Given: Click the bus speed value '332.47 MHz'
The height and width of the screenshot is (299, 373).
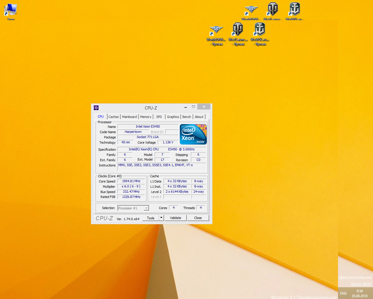Looking at the screenshot, I should (x=131, y=192).
